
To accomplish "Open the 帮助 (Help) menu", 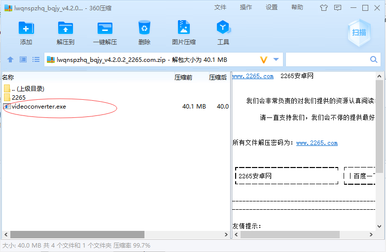I will pos(297,7).
